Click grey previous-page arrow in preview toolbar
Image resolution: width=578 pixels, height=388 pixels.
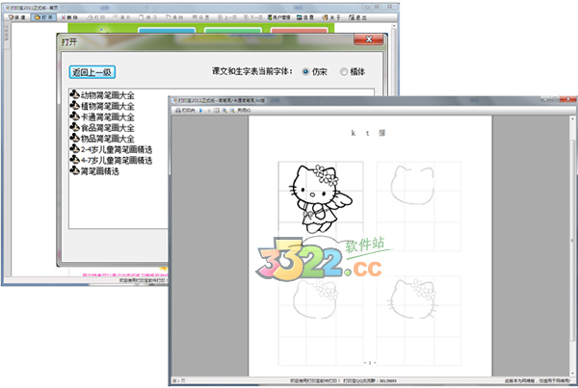[x=209, y=110]
